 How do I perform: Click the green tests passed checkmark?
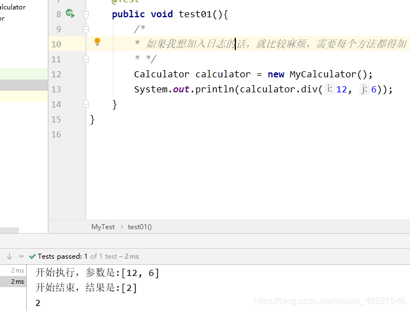32,256
